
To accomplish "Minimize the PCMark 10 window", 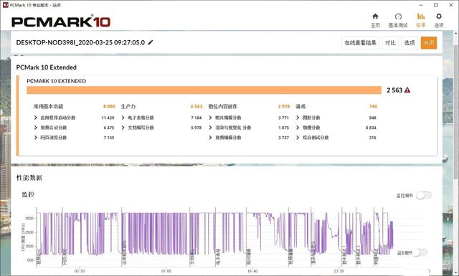I will (x=421, y=5).
